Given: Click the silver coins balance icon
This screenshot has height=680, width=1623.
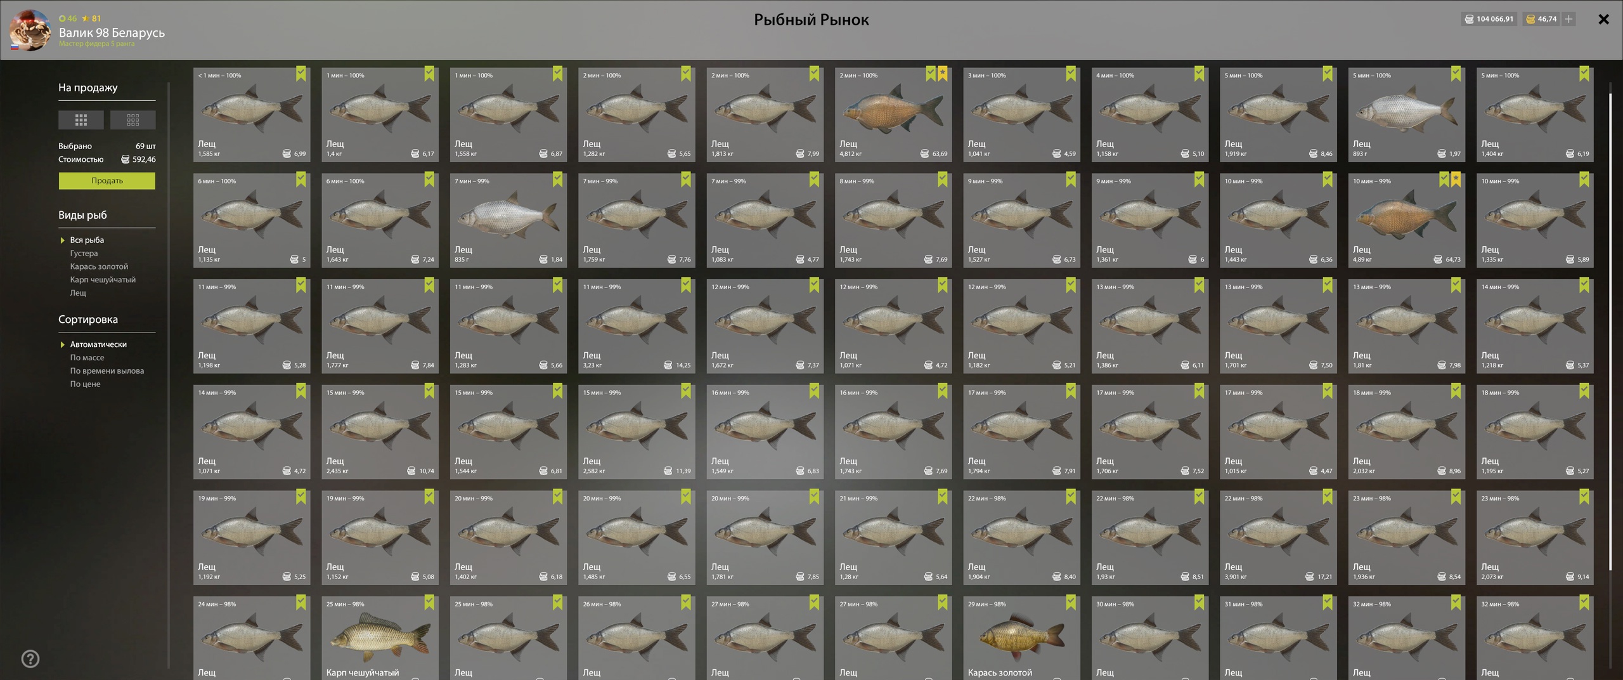Looking at the screenshot, I should pyautogui.click(x=1469, y=19).
